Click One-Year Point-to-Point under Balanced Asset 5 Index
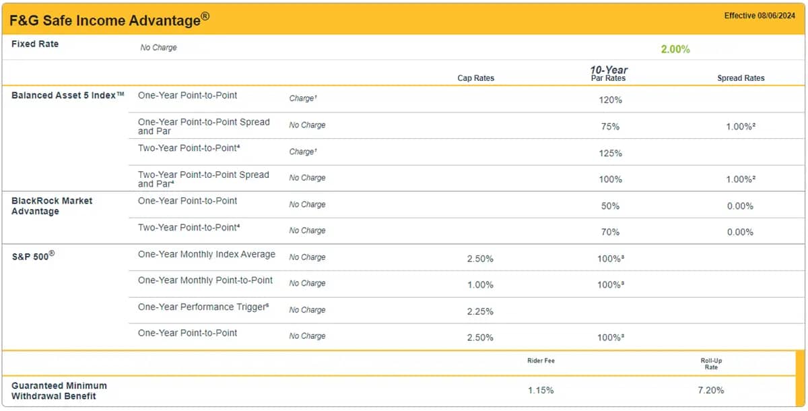This screenshot has width=808, height=411. 187,95
